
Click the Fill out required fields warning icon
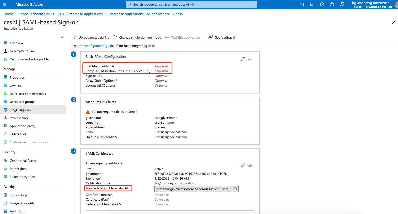[88, 112]
